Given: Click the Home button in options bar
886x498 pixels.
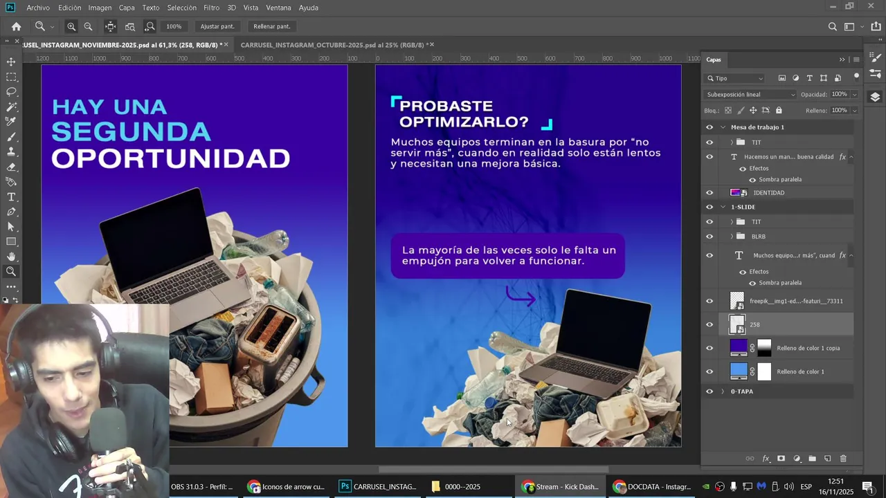Looking at the screenshot, I should [x=16, y=26].
